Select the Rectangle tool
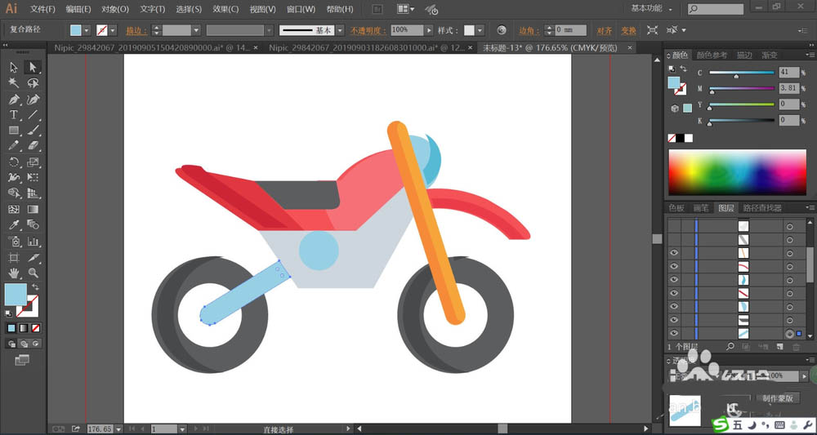Viewport: 817px width, 435px height. point(14,131)
